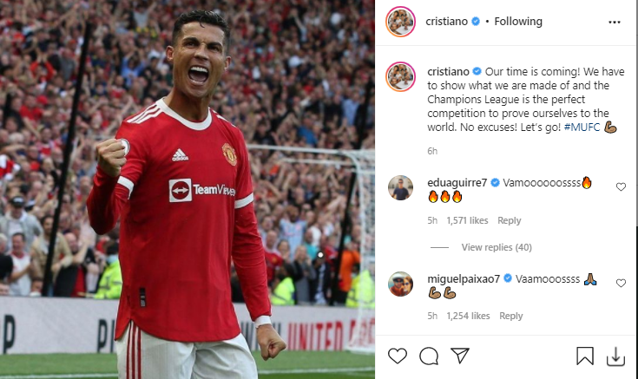Toggle the Following status button

[x=518, y=21]
